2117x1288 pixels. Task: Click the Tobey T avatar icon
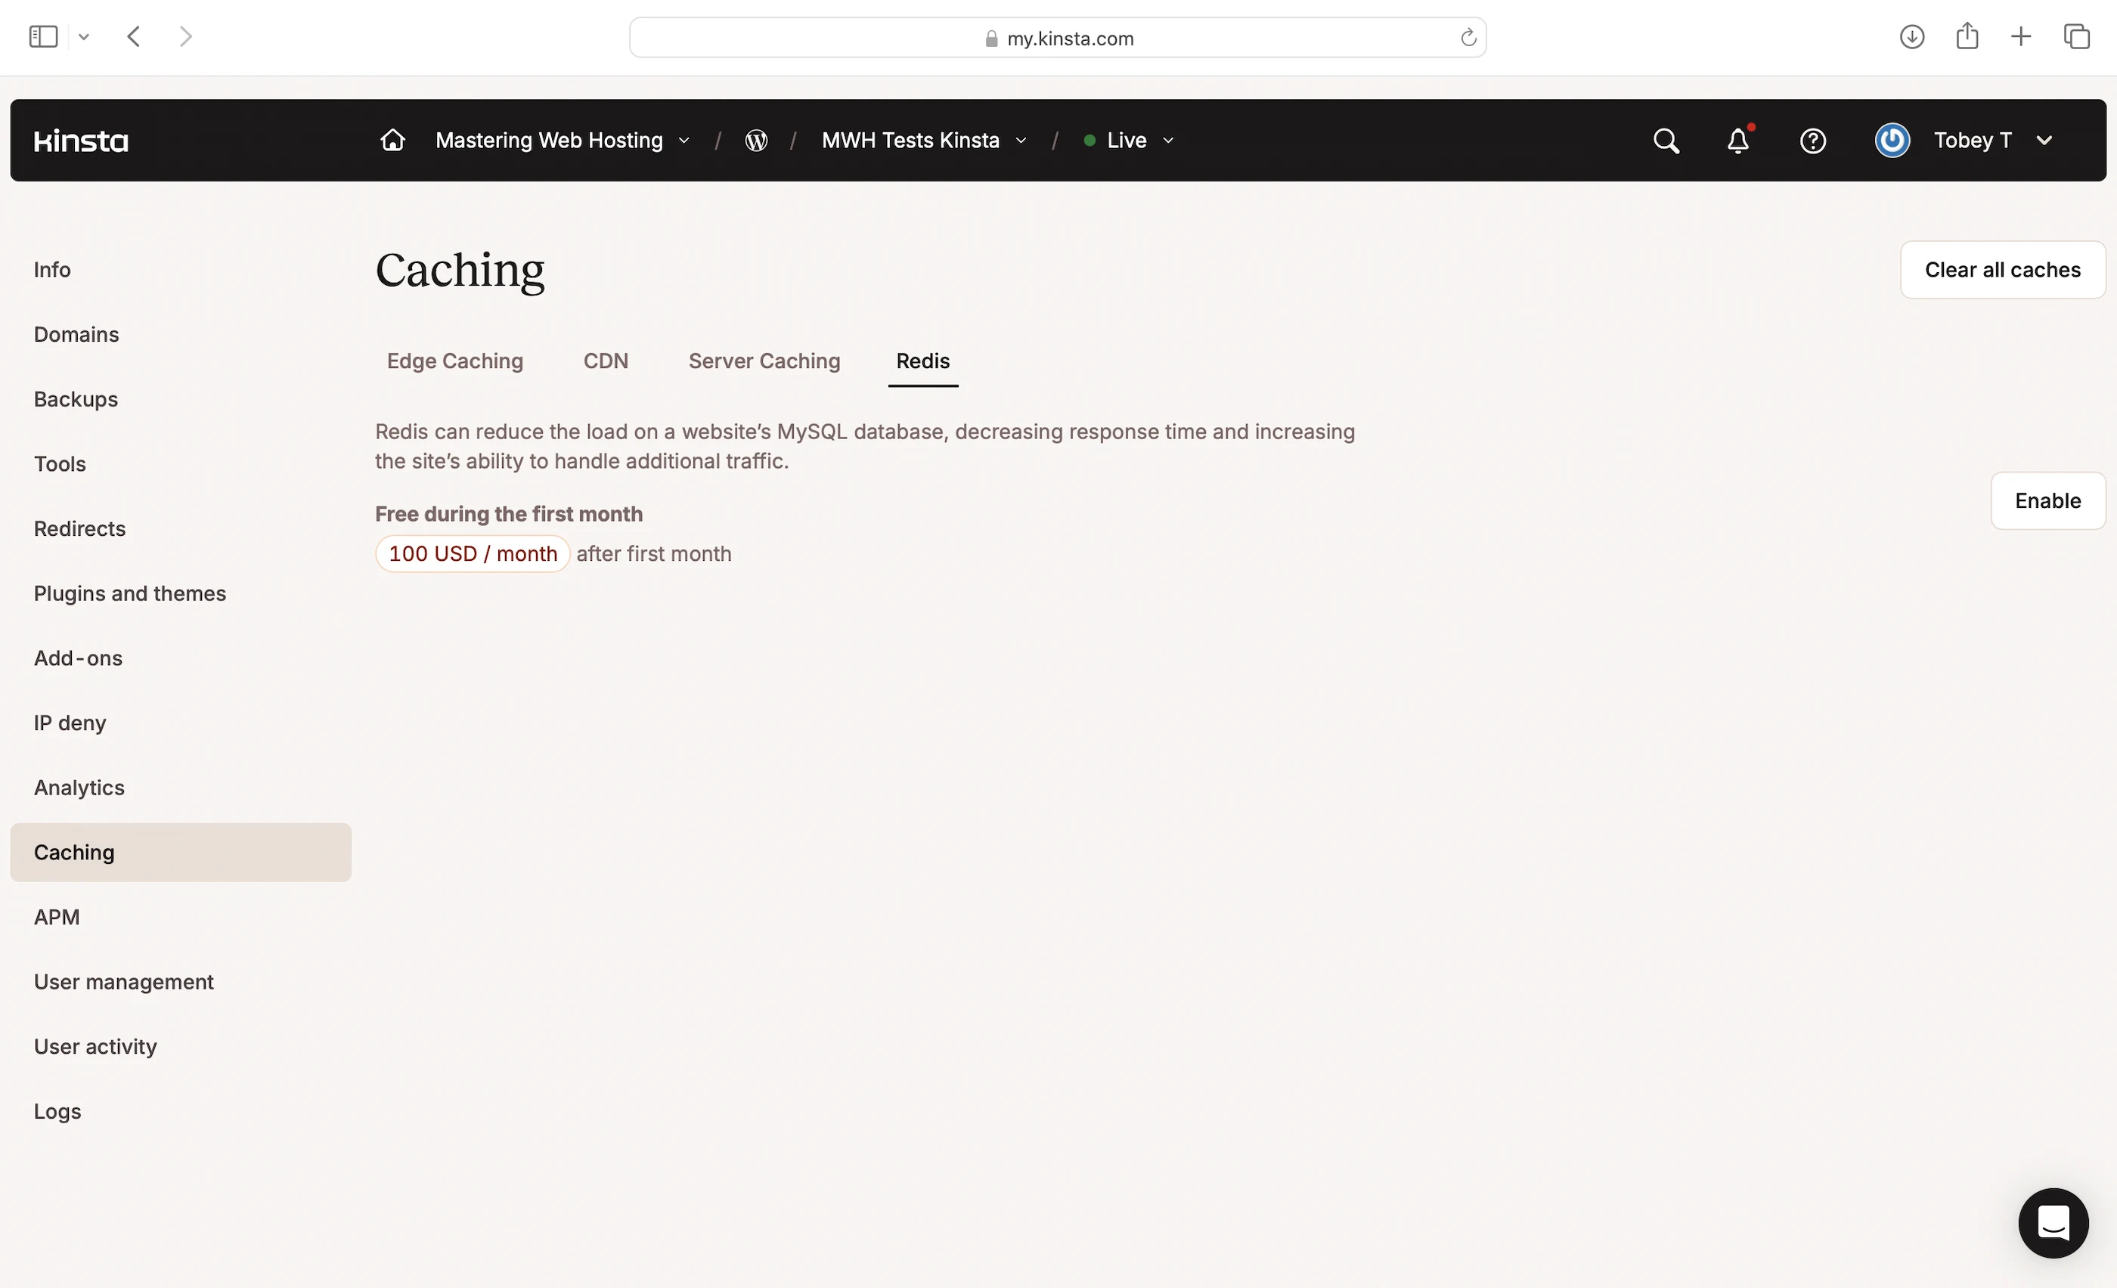(x=1892, y=141)
